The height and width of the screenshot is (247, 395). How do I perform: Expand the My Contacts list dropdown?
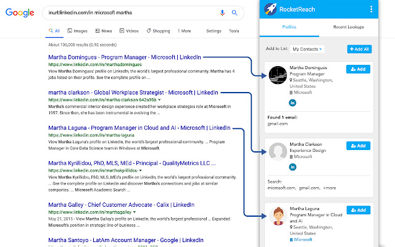pos(307,48)
